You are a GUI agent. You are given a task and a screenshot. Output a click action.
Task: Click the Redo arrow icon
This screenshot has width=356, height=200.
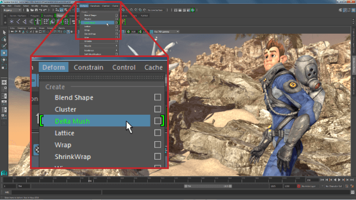[x=45, y=10]
